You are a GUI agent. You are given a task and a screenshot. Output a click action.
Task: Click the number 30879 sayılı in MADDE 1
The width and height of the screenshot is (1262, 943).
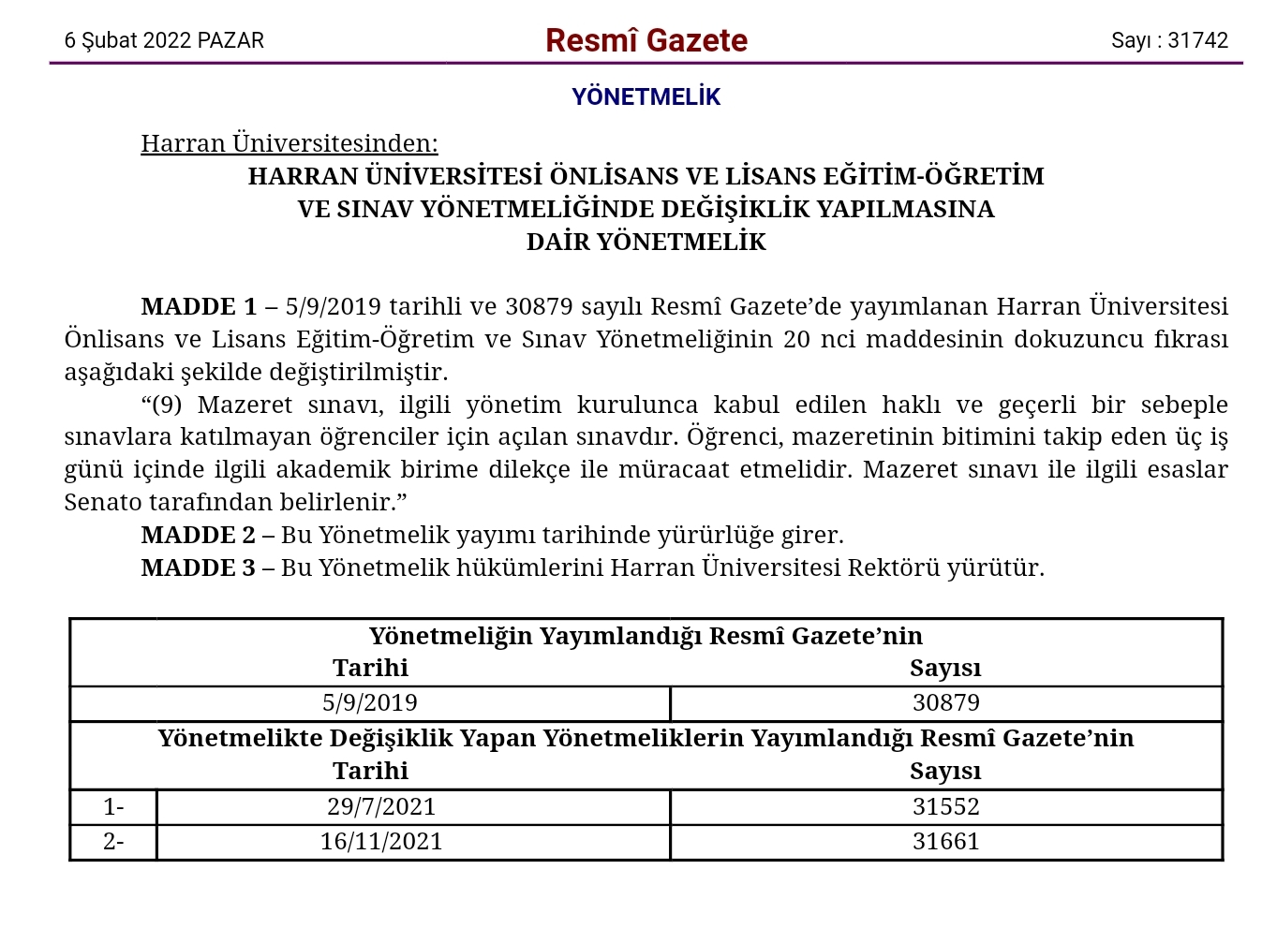click(x=574, y=306)
